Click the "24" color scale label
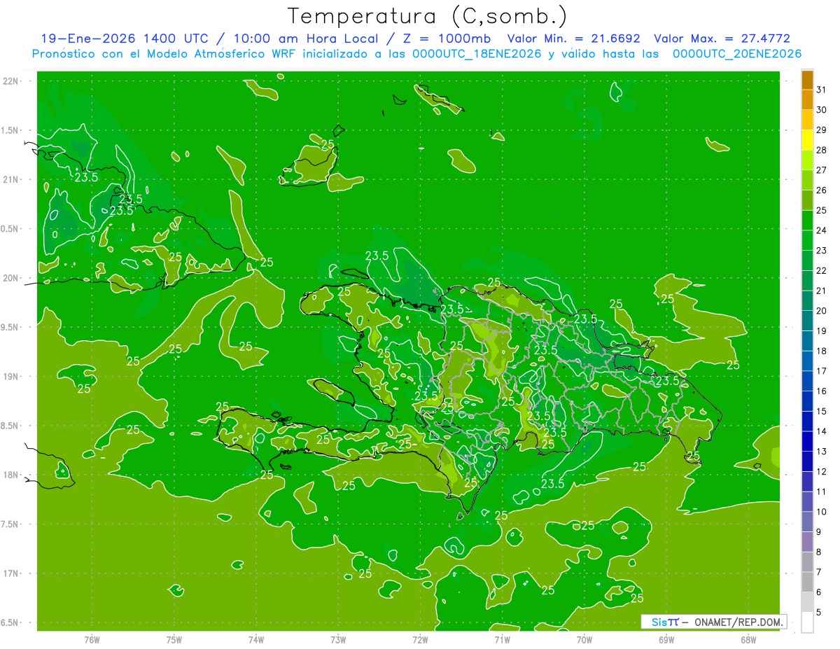The width and height of the screenshot is (840, 649). tap(822, 230)
